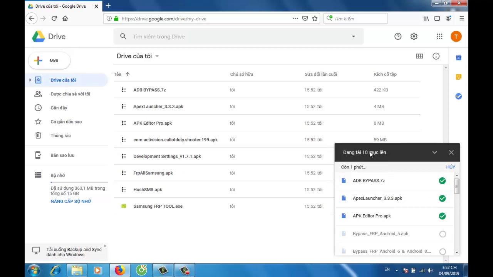Save page to Pocket icon

(305, 18)
